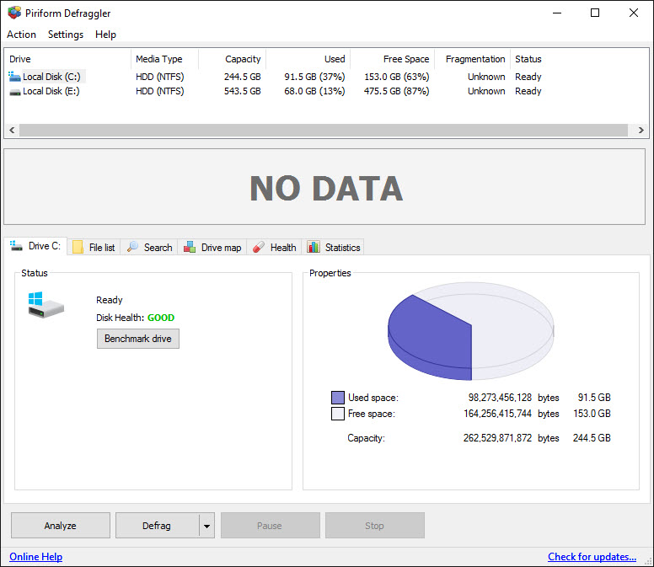Click the 68.0 GB (13%) used cell
This screenshot has width=654, height=567.
(x=314, y=91)
